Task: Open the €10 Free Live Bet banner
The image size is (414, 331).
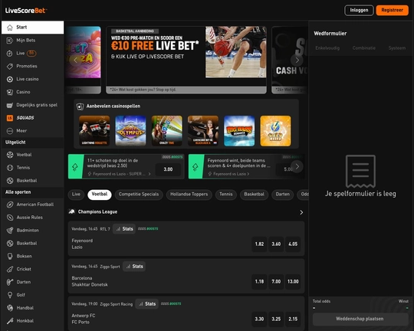Action: [186, 60]
